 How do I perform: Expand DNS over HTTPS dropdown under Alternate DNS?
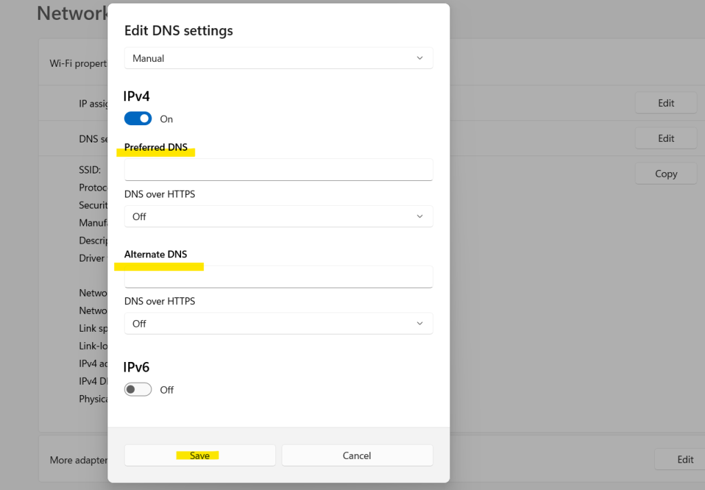(278, 324)
